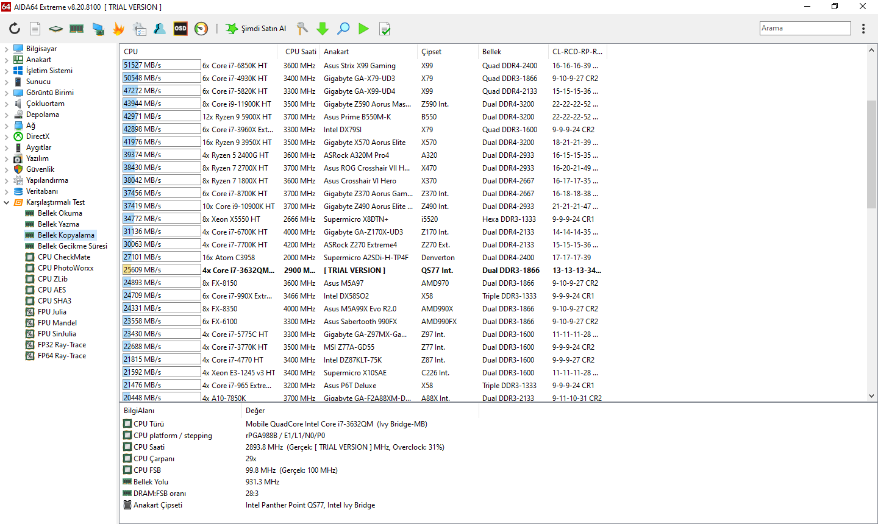Viewport: 878px width, 524px height.
Task: Open the FPU Julia benchmark
Action: [x=52, y=312]
